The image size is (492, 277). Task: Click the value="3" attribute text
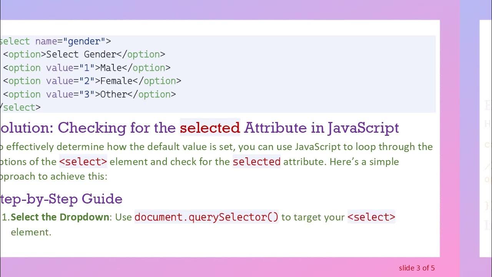70,94
